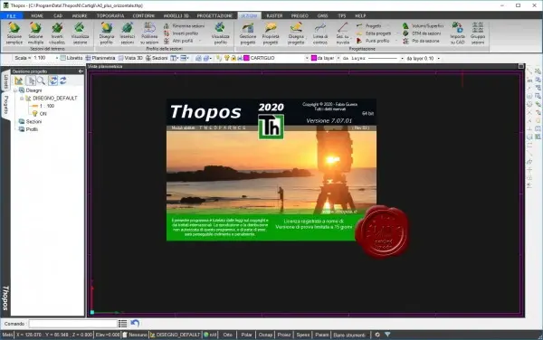Open the TOPOGRAFIA ribbon tab

tap(110, 15)
